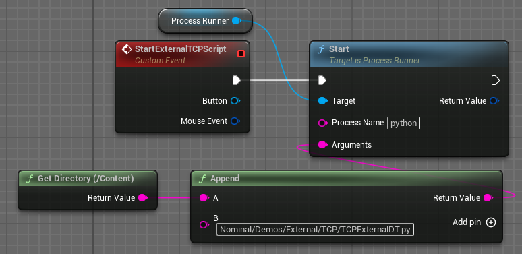Click Add pin plus button on Append

(491, 222)
